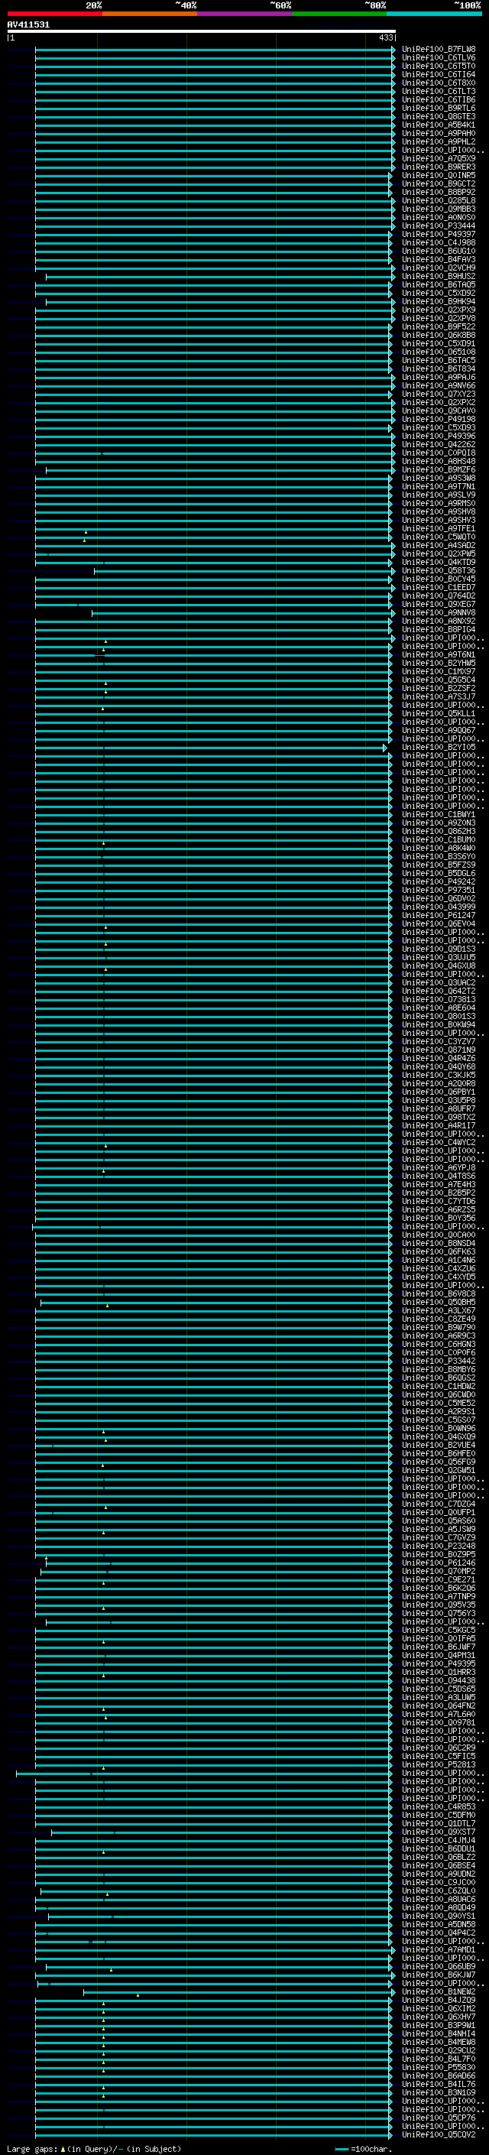Select the query name AV411531
Screen dimensions: 489x2155
[28, 24]
